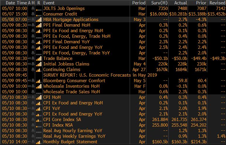Toggle the alert bell for CPI YoY
Screen dimensions: 226x145
(x=33, y=108)
